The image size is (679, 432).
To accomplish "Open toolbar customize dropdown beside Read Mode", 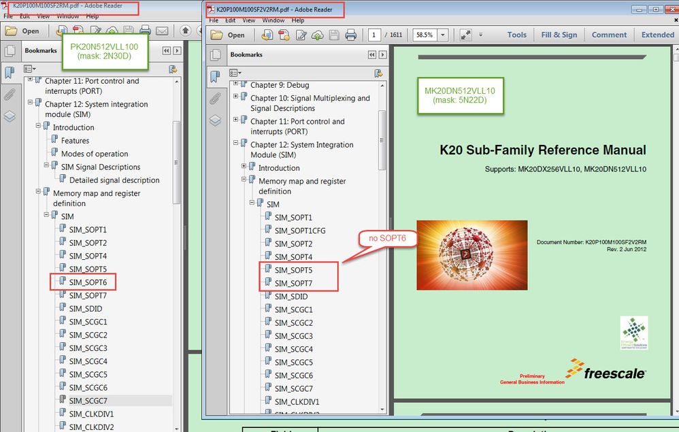I will [x=480, y=34].
